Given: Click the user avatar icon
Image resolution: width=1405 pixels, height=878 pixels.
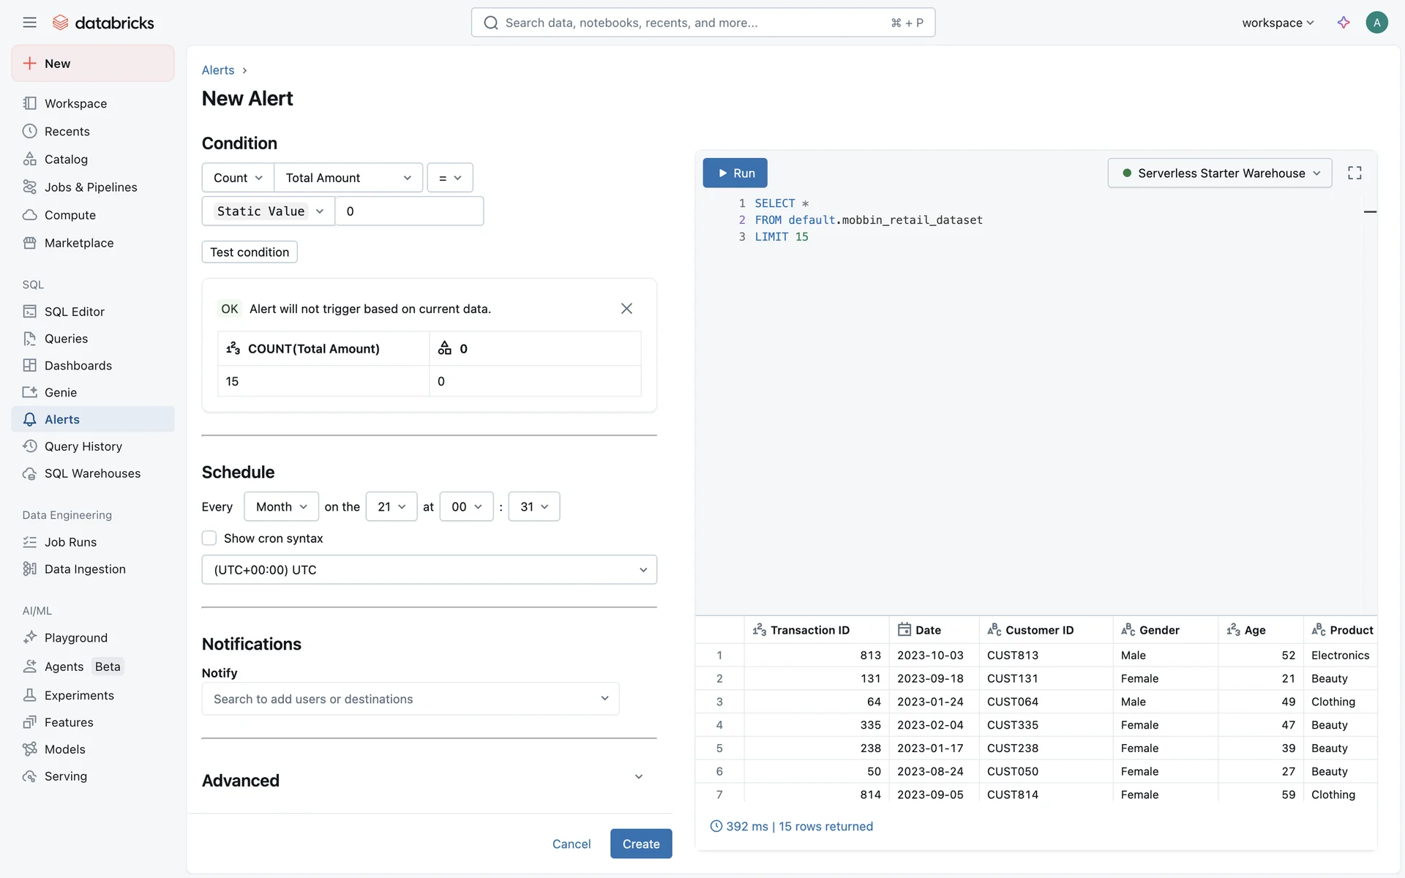Looking at the screenshot, I should click(1376, 23).
